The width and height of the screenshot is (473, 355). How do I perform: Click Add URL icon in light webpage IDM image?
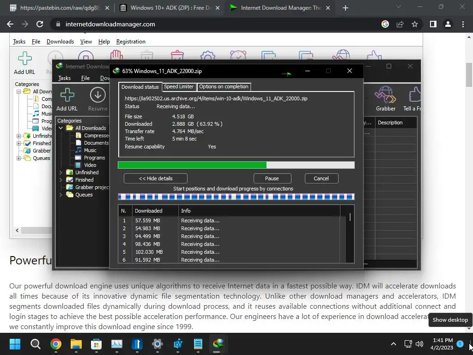click(25, 59)
